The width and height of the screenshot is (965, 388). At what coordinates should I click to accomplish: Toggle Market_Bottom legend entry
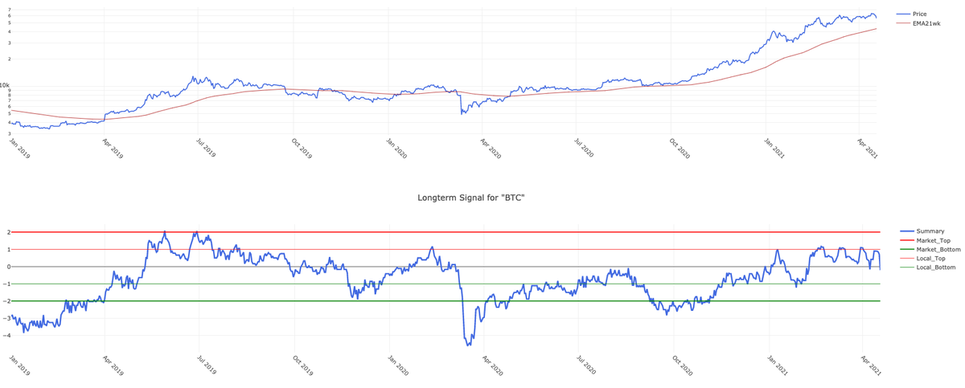(x=930, y=249)
